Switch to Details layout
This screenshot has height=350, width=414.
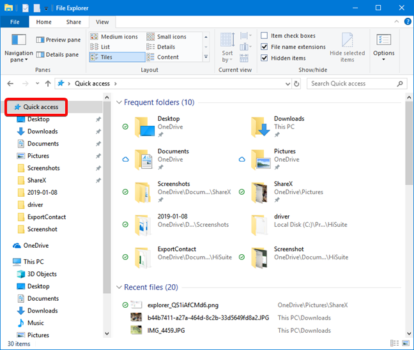point(161,47)
